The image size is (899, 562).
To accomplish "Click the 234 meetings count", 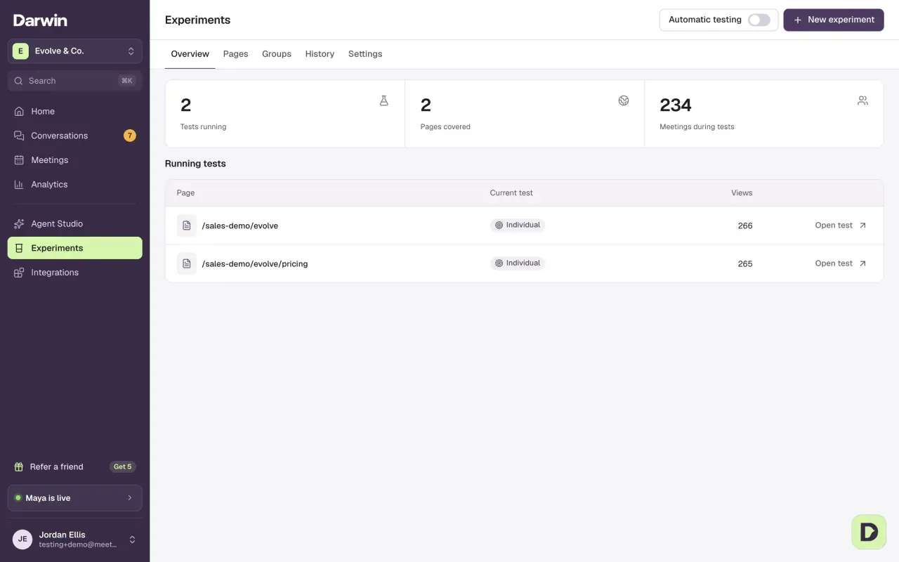I will pos(676,105).
